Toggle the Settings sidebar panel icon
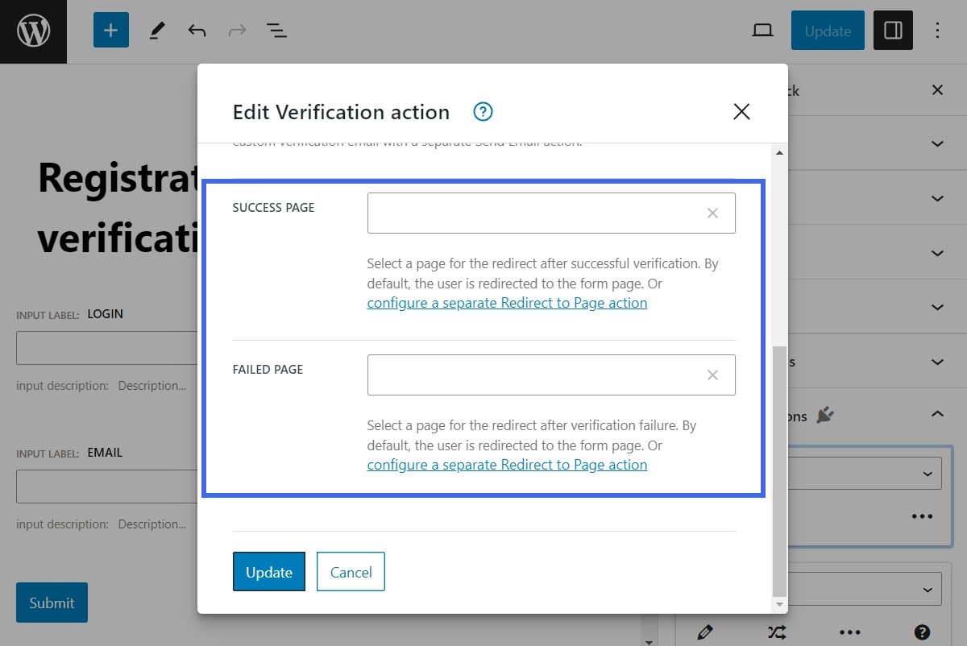967x646 pixels. 893,31
